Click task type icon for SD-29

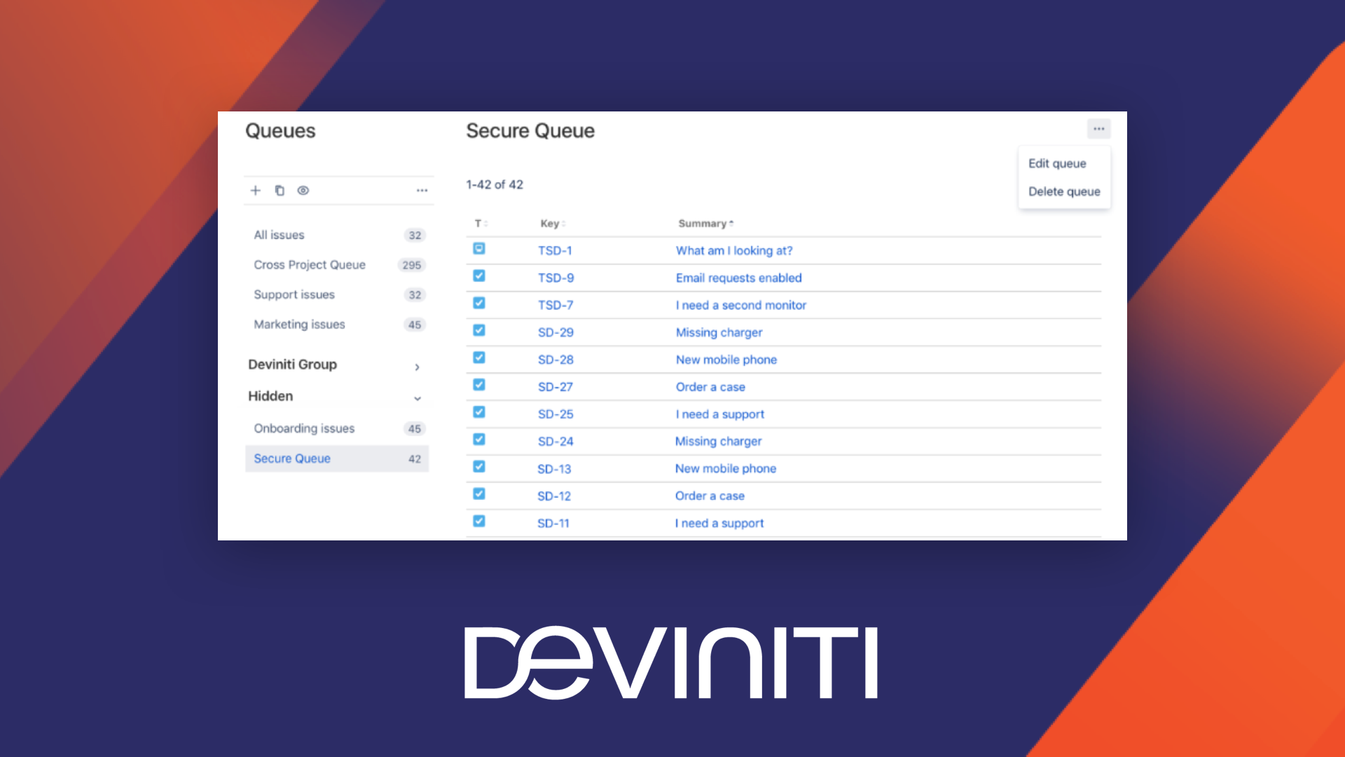pyautogui.click(x=479, y=330)
